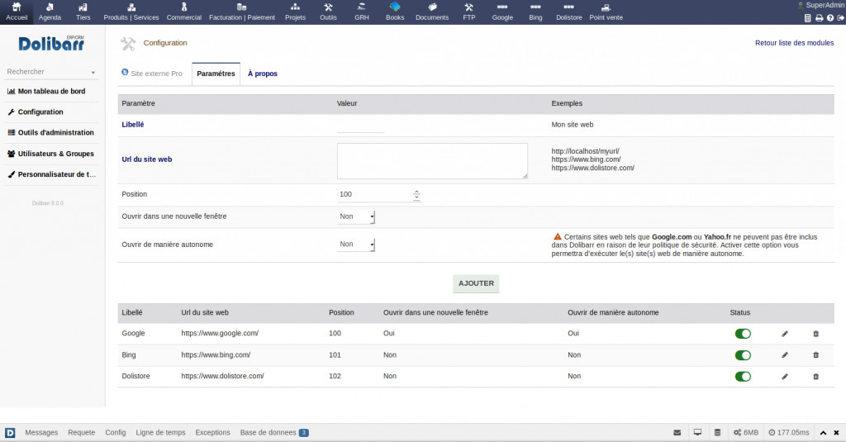Open the debug bar mail icon
The width and height of the screenshot is (846, 442).
point(677,432)
